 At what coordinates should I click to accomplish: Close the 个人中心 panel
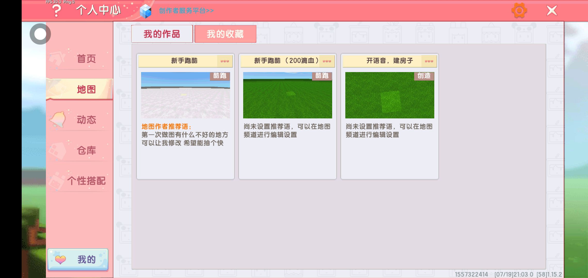552,11
